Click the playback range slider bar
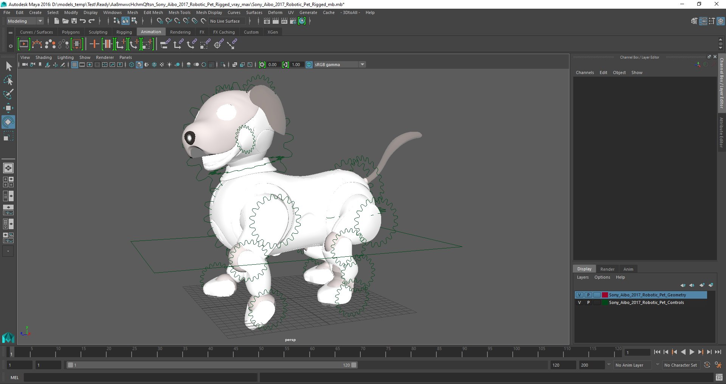726x384 pixels. click(x=212, y=365)
